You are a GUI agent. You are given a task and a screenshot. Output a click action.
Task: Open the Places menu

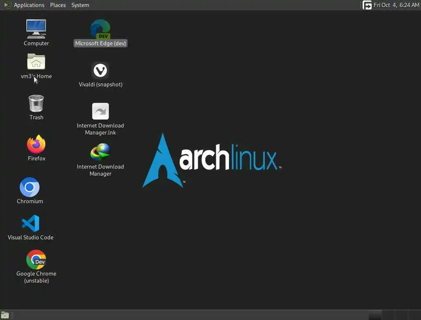pos(58,5)
